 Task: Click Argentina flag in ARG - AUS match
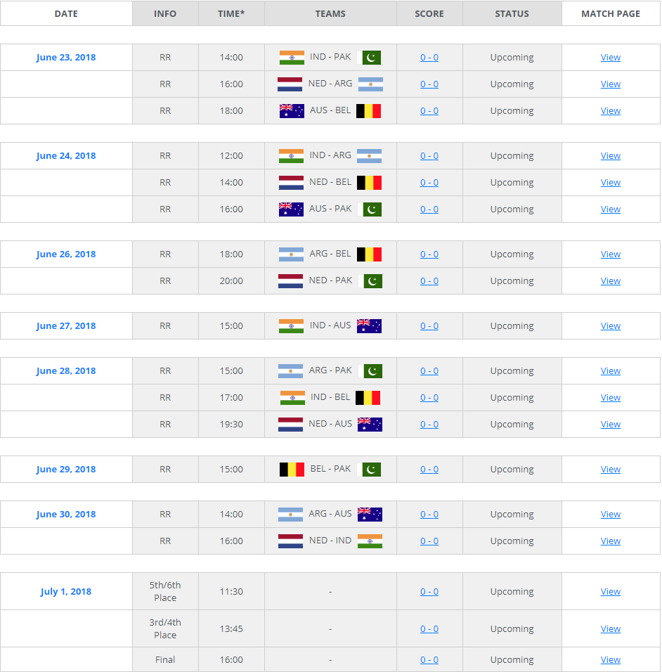point(290,515)
